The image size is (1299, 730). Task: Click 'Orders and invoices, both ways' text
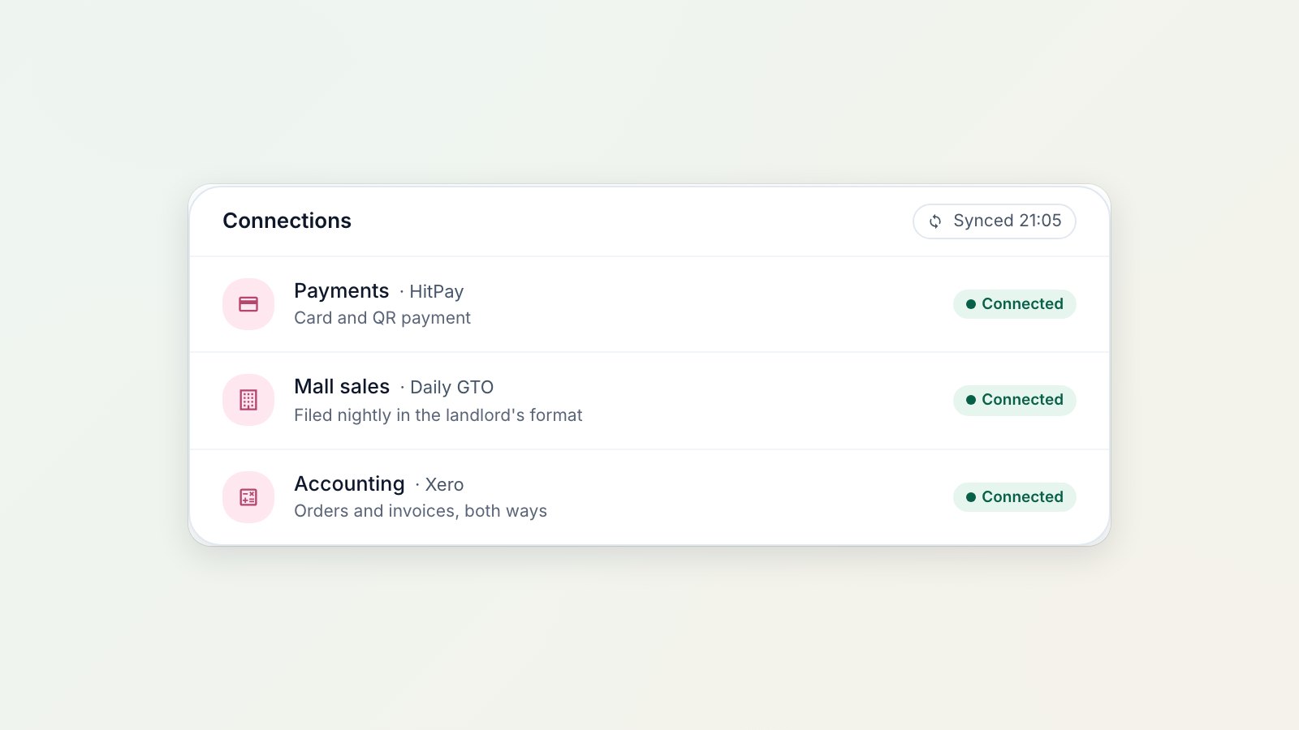click(x=421, y=511)
